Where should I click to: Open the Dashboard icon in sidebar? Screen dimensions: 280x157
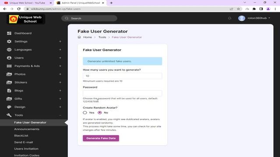(x=9, y=33)
